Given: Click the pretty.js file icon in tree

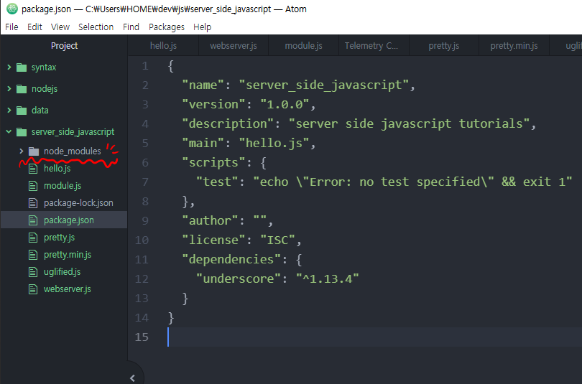Looking at the screenshot, I should [33, 238].
